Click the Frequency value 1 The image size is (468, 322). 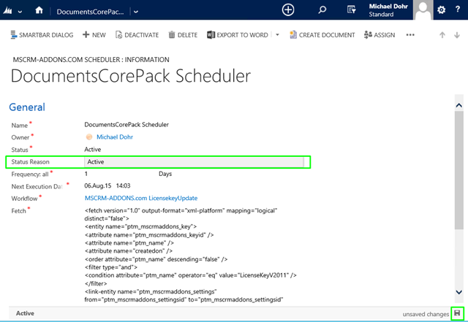[86, 174]
